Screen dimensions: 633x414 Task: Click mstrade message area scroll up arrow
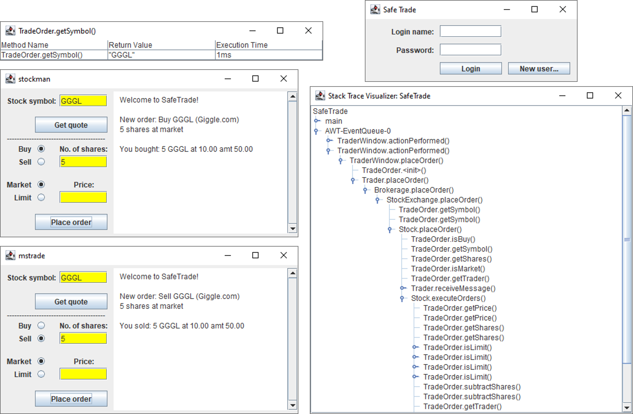coord(293,273)
